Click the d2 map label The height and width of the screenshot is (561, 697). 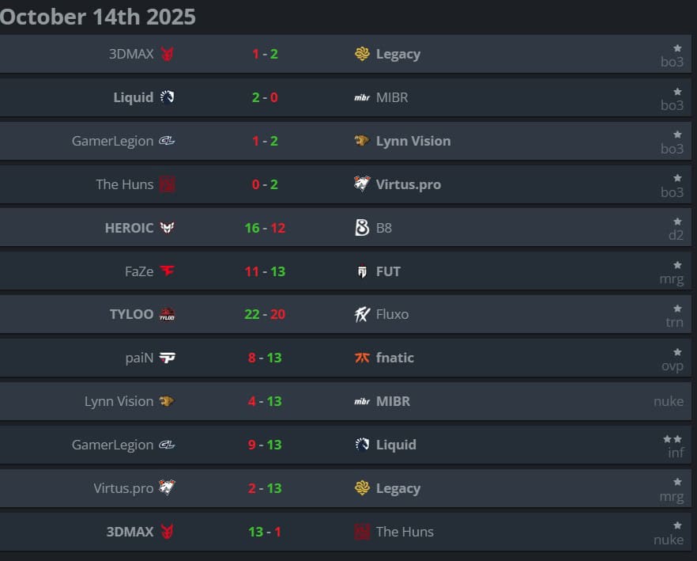[676, 235]
